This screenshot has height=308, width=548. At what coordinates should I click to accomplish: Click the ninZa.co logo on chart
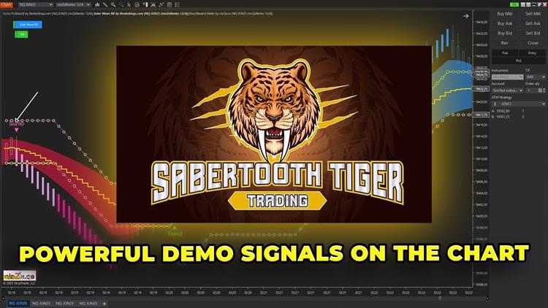[20, 276]
